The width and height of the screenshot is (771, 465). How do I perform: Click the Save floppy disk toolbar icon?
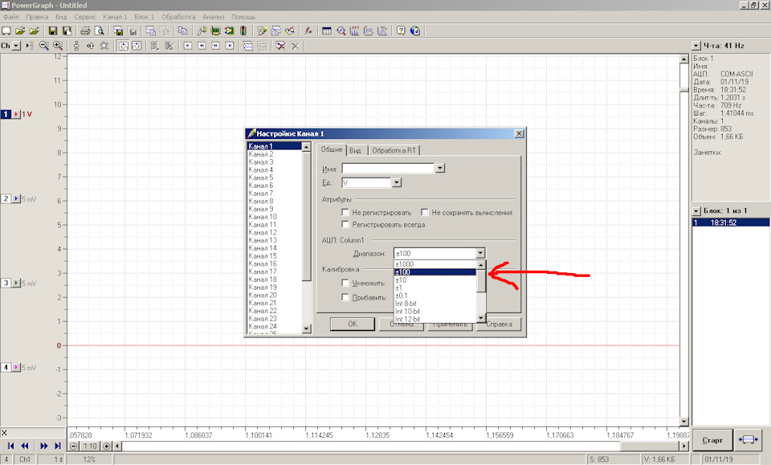point(53,31)
